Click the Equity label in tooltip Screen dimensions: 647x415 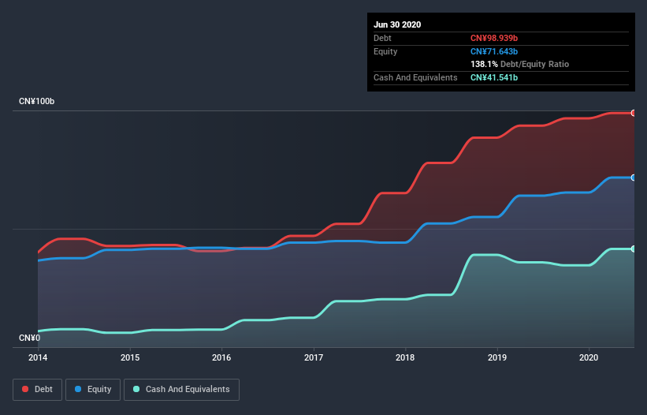pyautogui.click(x=385, y=51)
